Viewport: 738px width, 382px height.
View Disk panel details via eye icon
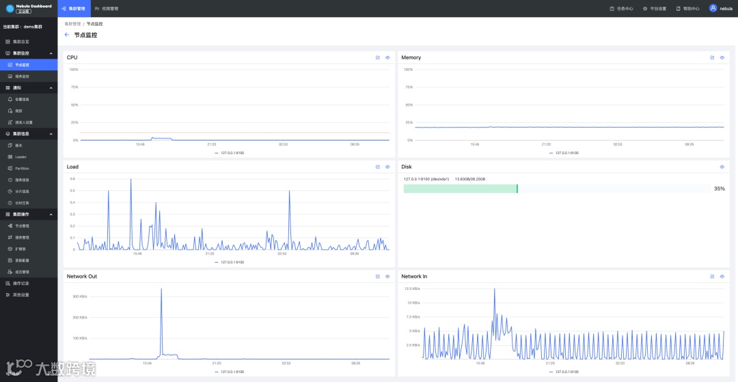point(722,167)
